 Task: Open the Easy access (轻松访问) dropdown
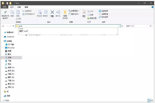[74, 14]
